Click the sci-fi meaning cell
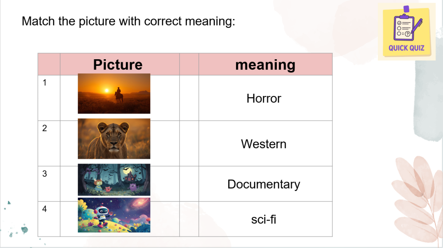The height and width of the screenshot is (248, 443). (x=264, y=219)
